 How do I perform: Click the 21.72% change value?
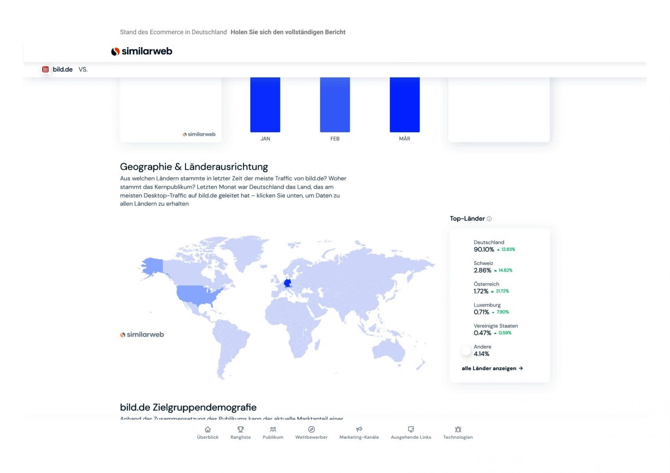tap(502, 291)
